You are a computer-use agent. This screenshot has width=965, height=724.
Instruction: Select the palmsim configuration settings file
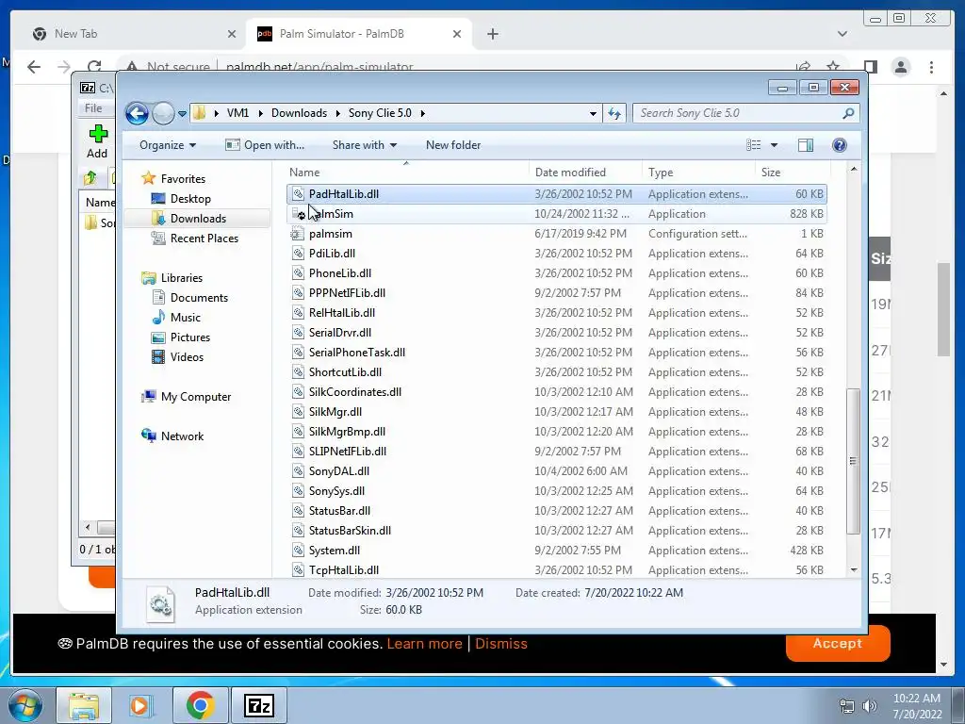(x=557, y=234)
